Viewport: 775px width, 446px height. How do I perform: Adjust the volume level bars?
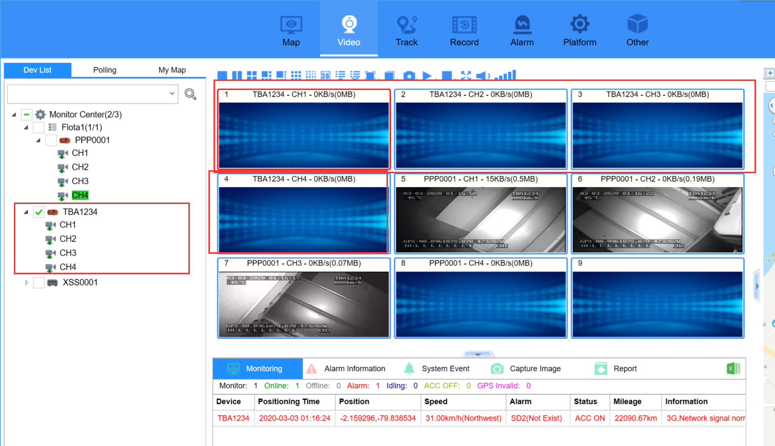[506, 75]
